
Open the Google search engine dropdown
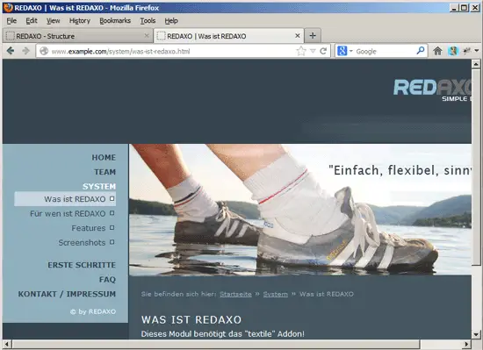point(344,51)
